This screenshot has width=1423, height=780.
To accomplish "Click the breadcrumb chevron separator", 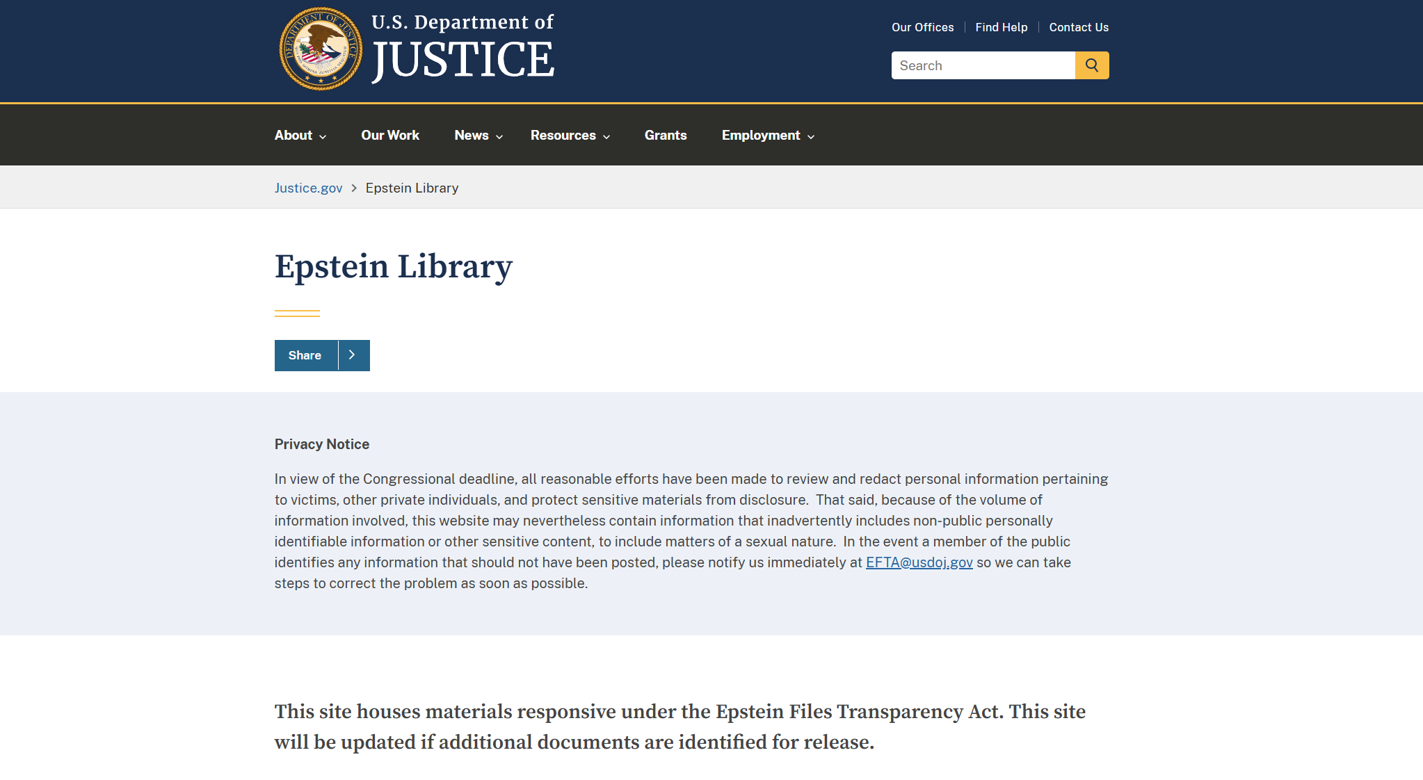I will (354, 188).
